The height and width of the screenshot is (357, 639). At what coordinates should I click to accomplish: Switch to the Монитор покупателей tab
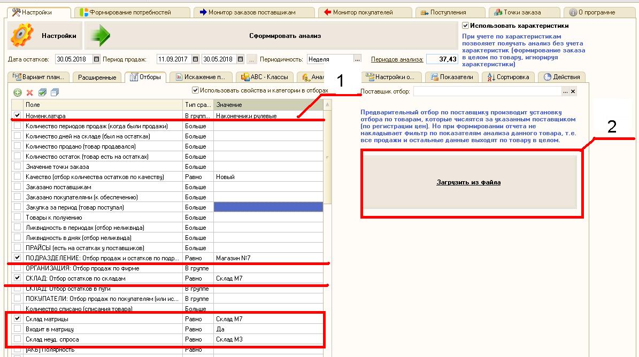pyautogui.click(x=363, y=12)
